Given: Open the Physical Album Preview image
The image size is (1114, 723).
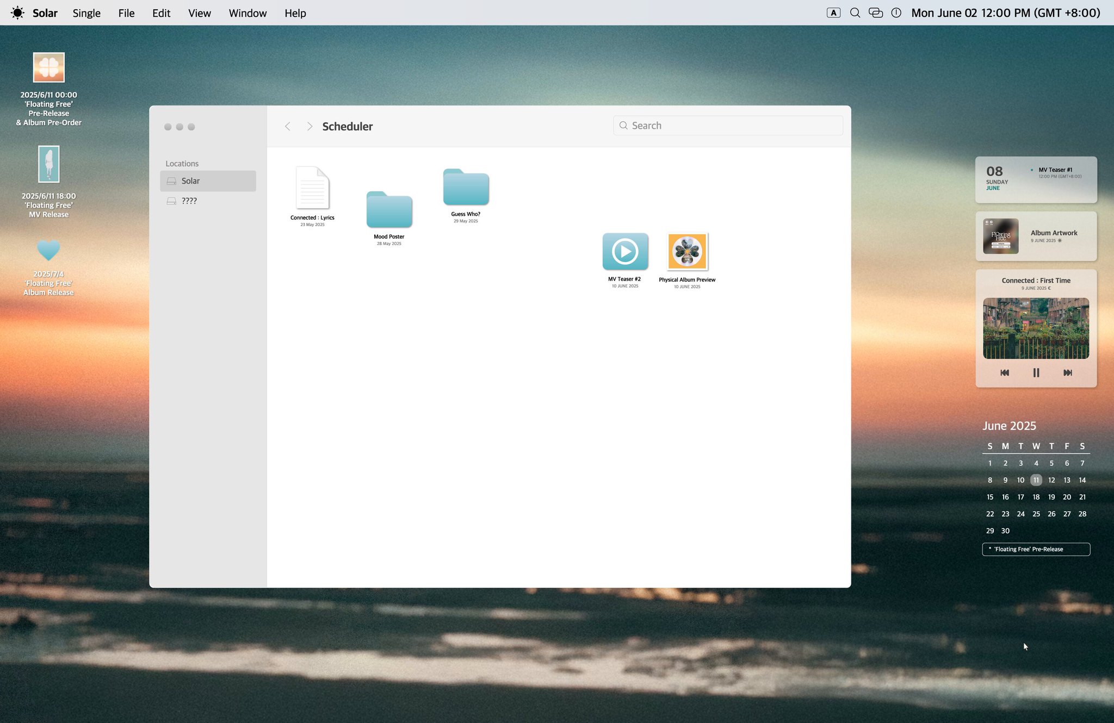Looking at the screenshot, I should 687,252.
